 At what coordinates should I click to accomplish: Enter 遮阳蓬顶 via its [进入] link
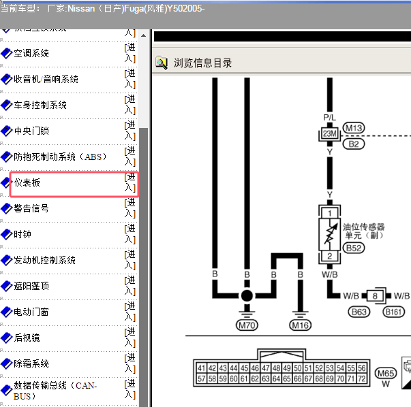130,286
